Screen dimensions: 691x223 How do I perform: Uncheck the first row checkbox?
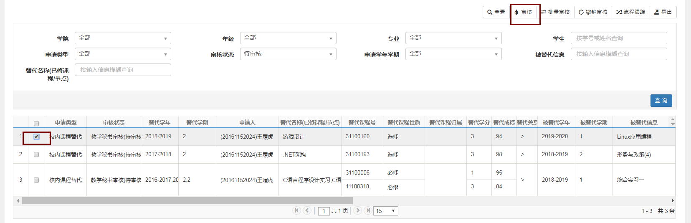tap(36, 137)
